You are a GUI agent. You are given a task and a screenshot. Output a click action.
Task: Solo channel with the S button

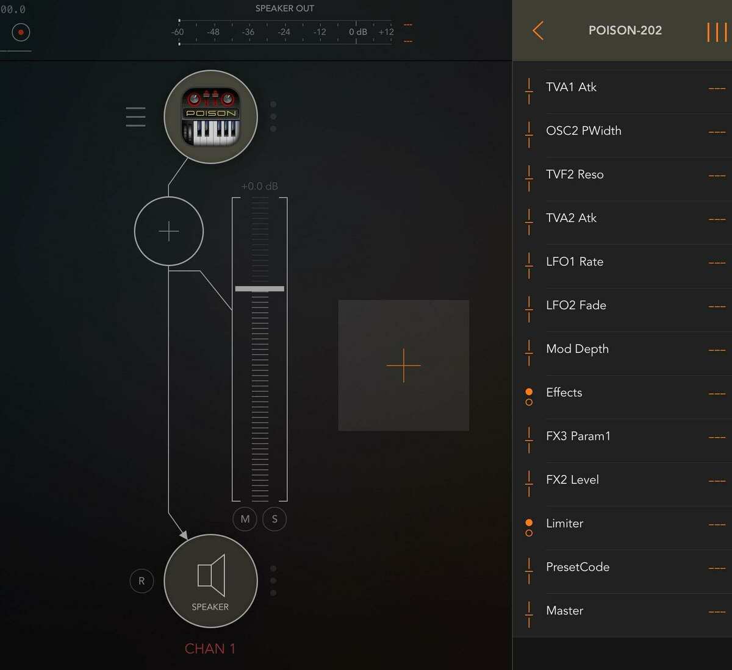(x=274, y=519)
